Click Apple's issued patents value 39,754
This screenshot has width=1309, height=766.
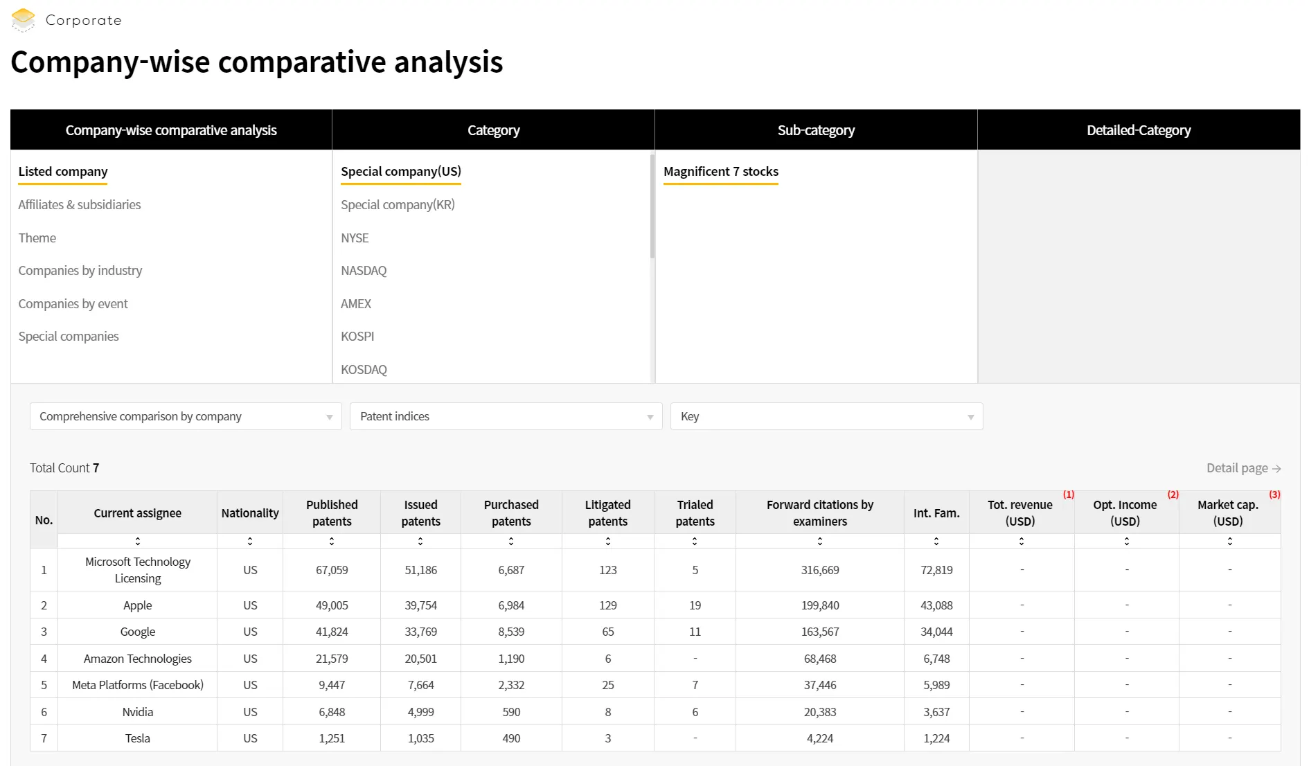point(420,605)
